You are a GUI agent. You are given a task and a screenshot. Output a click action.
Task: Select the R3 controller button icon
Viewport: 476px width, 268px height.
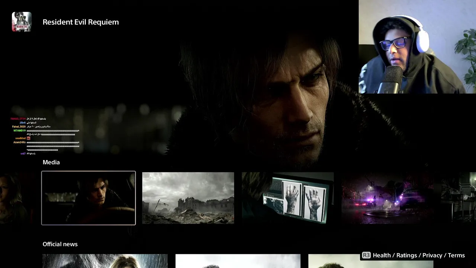[366, 255]
